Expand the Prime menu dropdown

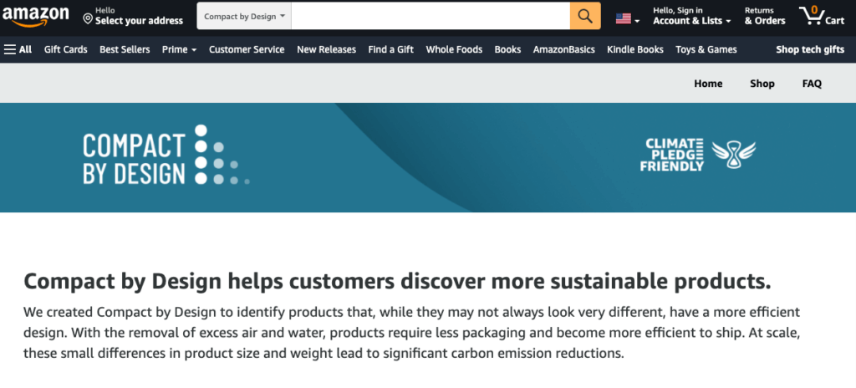[179, 49]
